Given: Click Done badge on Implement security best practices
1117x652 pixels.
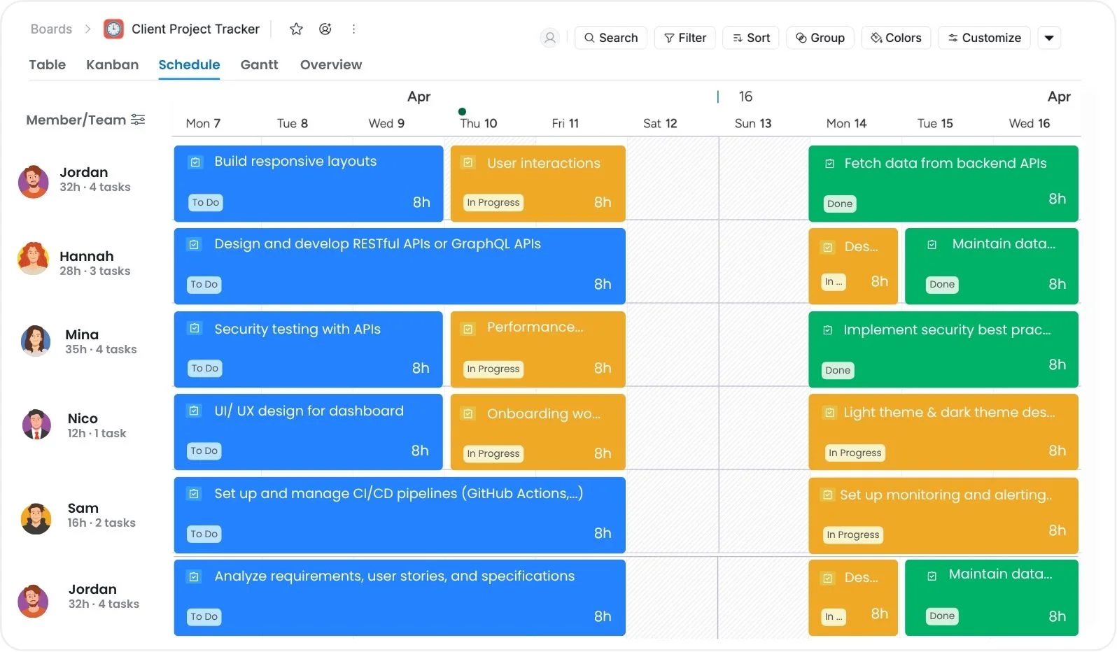Looking at the screenshot, I should pyautogui.click(x=838, y=371).
